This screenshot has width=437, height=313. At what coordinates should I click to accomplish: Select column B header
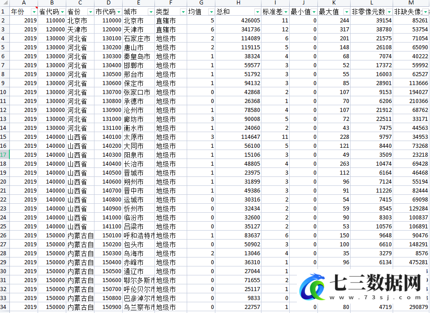coord(52,3)
